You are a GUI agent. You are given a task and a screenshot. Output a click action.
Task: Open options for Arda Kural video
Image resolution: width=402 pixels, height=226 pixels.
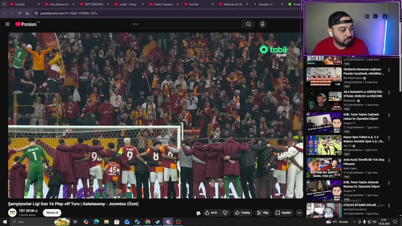(389, 160)
